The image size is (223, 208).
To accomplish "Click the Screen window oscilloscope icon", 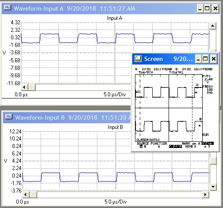I will [138, 59].
